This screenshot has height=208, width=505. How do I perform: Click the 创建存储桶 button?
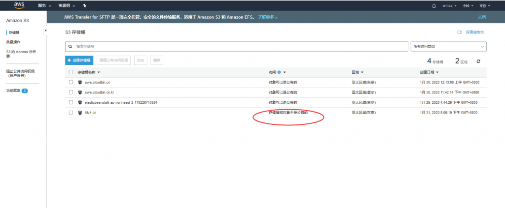click(x=79, y=60)
